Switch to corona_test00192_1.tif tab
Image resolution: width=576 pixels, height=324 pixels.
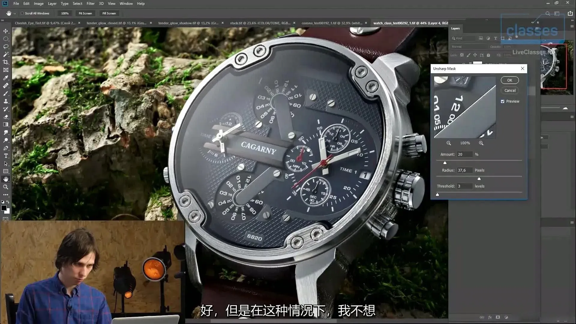click(332, 23)
